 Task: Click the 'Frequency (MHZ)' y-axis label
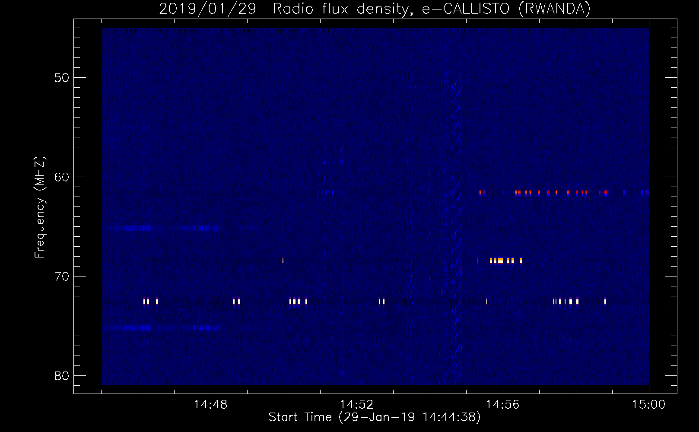pyautogui.click(x=40, y=207)
